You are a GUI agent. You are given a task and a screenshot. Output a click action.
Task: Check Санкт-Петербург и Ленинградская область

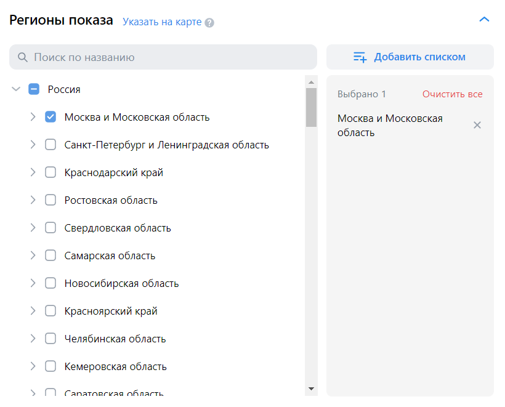pyautogui.click(x=50, y=145)
